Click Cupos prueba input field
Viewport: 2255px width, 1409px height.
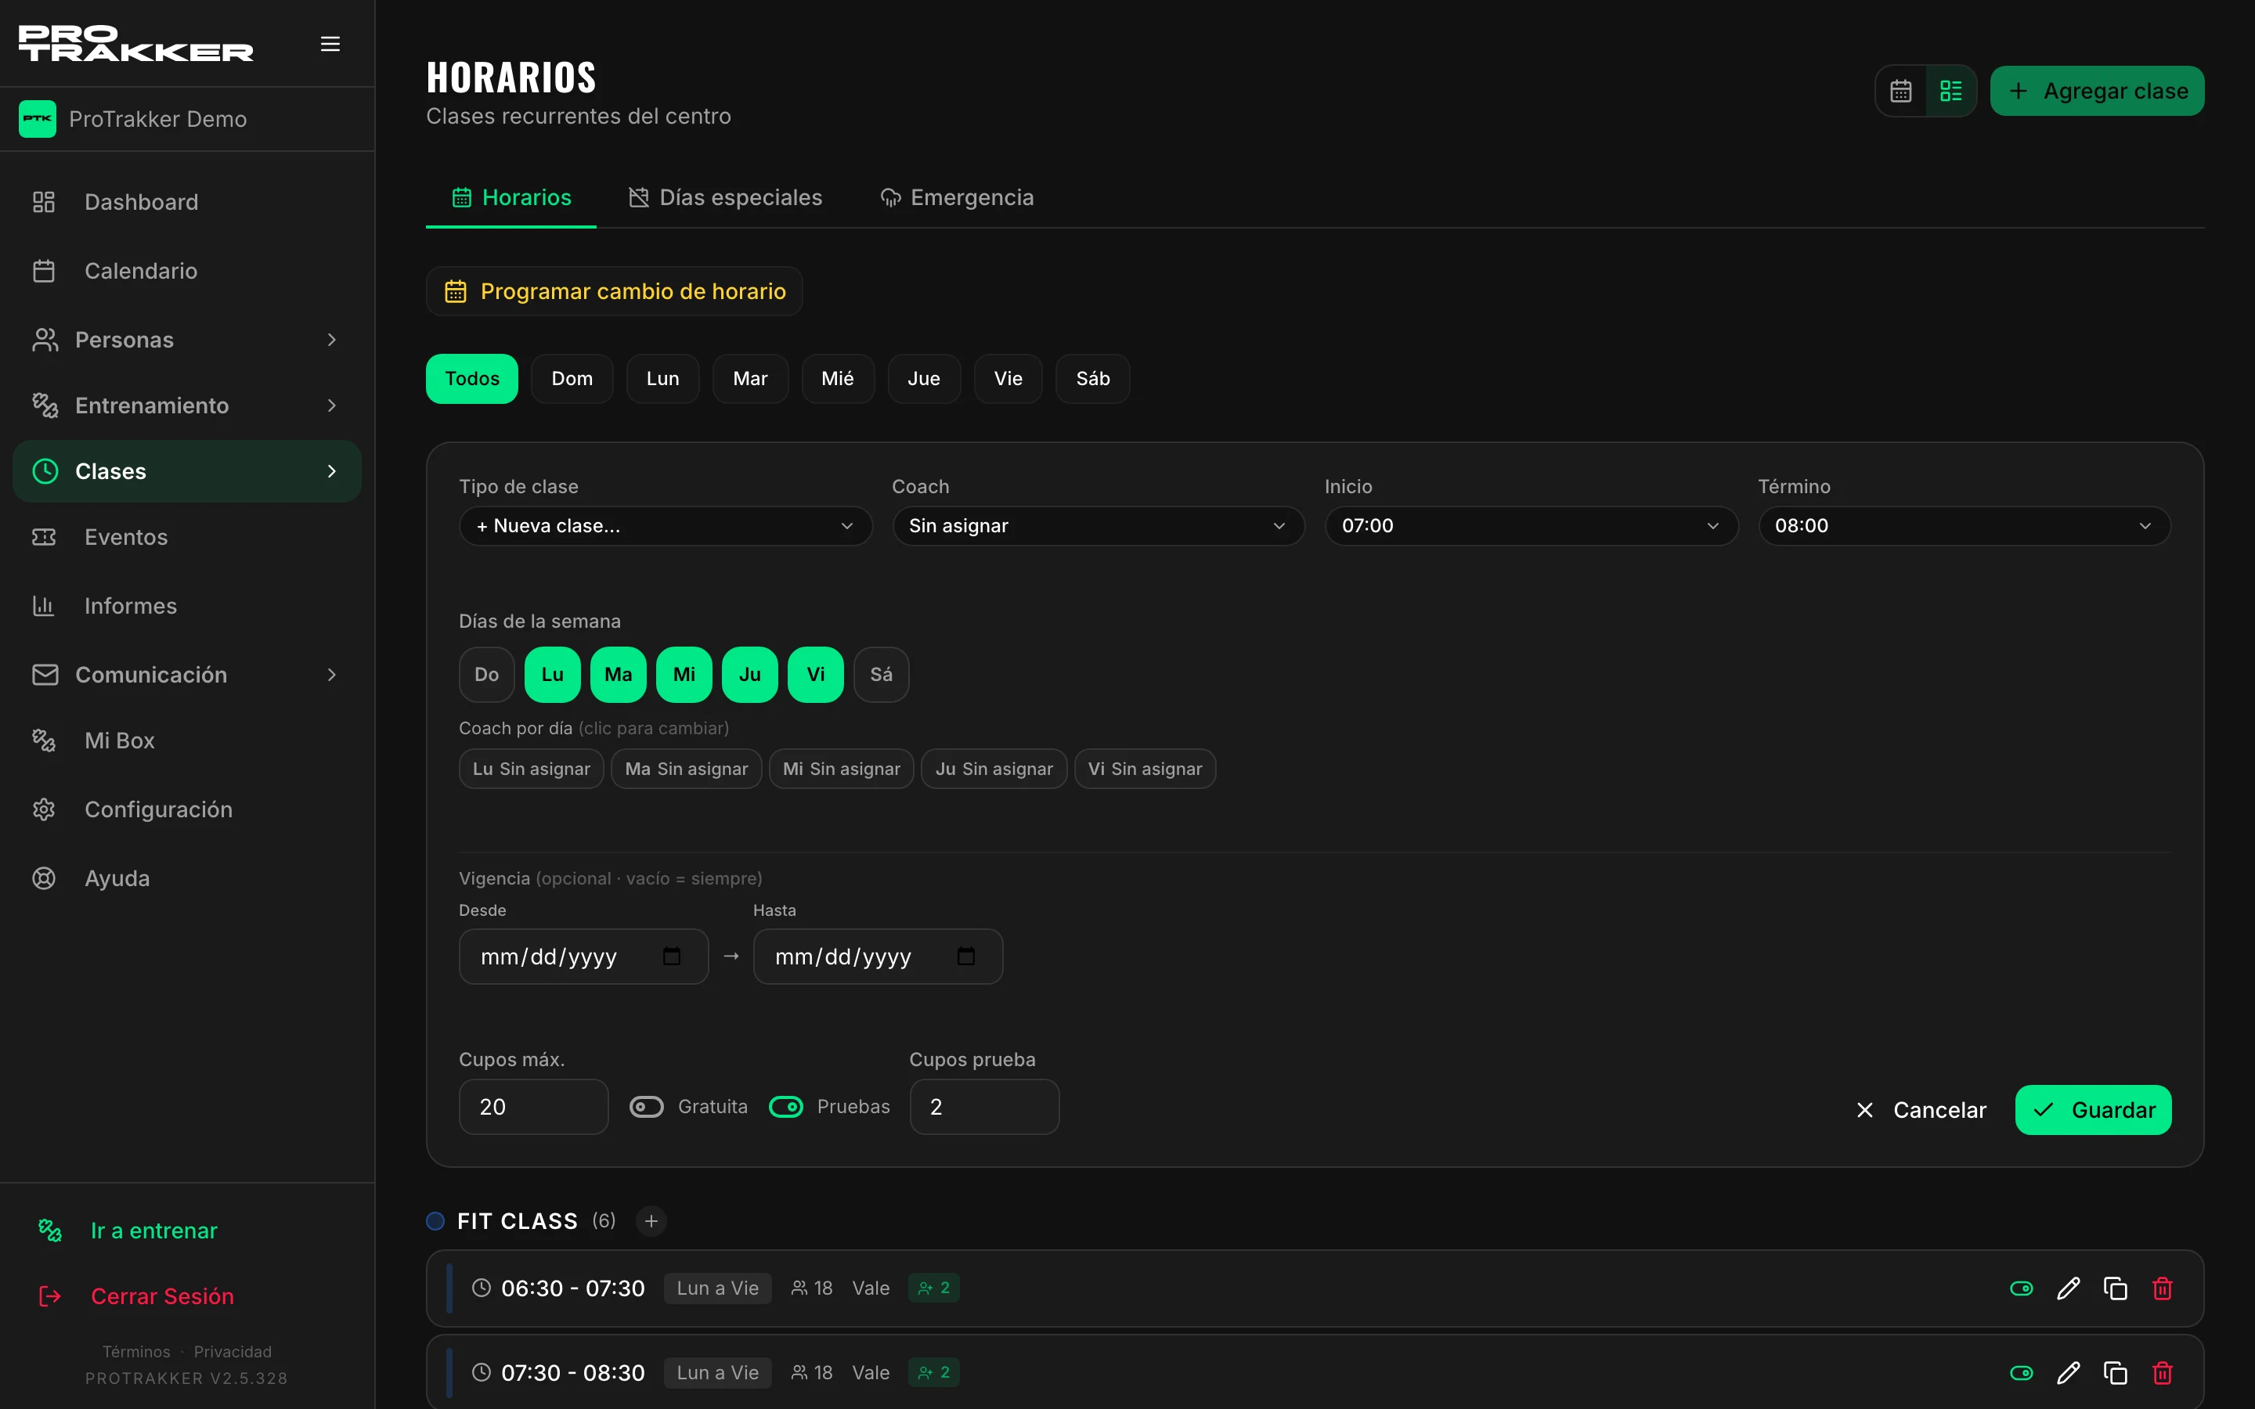pos(984,1106)
